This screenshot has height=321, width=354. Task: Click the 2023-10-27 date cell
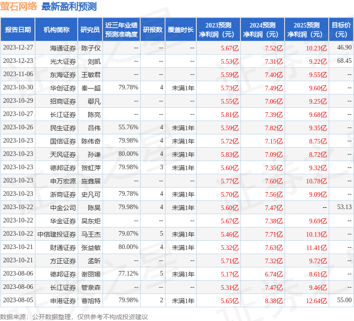[18, 114]
